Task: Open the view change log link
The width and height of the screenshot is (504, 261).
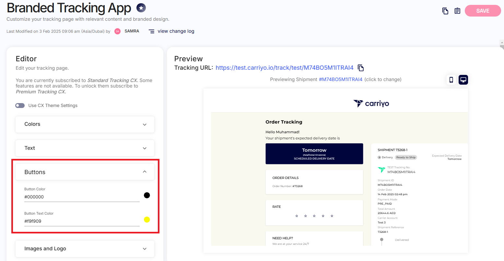Action: (x=176, y=31)
